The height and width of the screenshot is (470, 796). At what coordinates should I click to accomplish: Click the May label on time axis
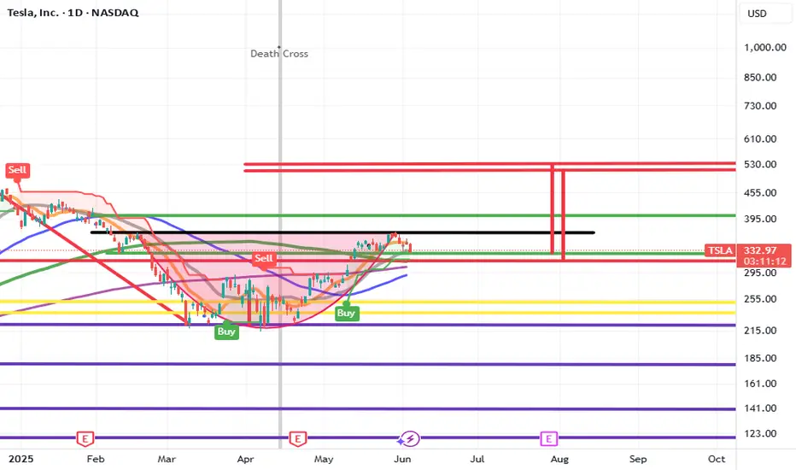324,460
